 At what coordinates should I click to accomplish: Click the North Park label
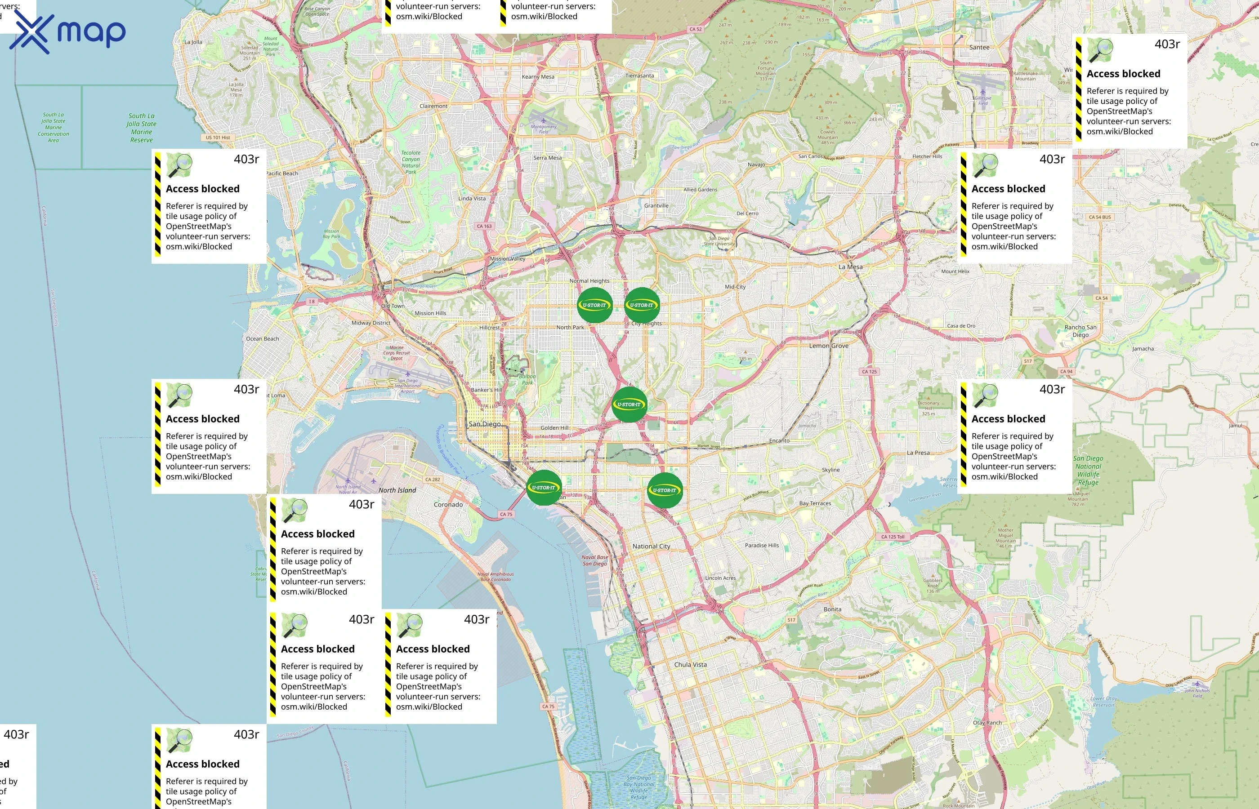click(570, 327)
